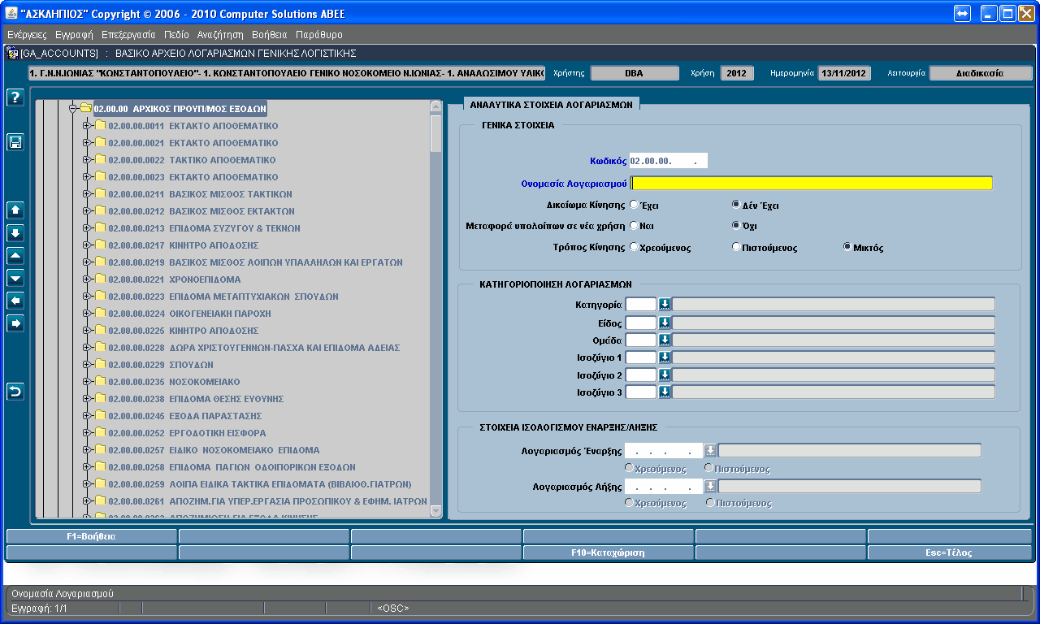This screenshot has width=1040, height=624.
Task: Click the right arrow sidebar icon
Action: (x=15, y=323)
